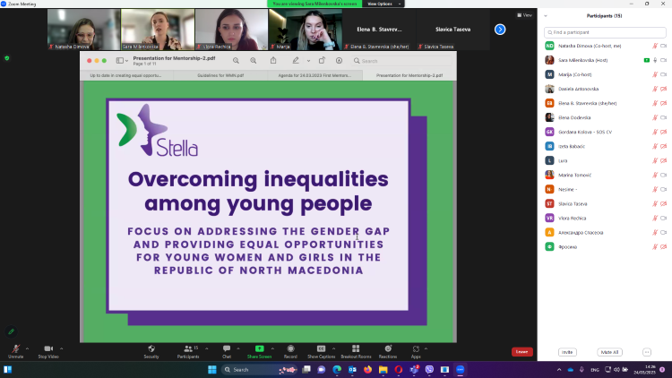Toggle Sara Milenkovska's microphone icon
The image size is (672, 378).
tap(655, 60)
